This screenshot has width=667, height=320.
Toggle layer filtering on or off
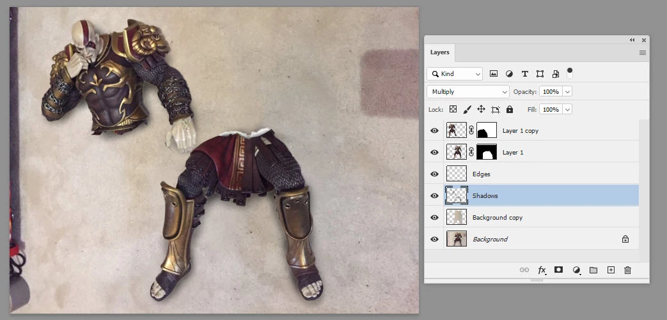[x=570, y=73]
